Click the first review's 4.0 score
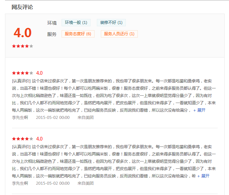Image resolution: width=229 pixels, height=195 pixels. (39, 73)
